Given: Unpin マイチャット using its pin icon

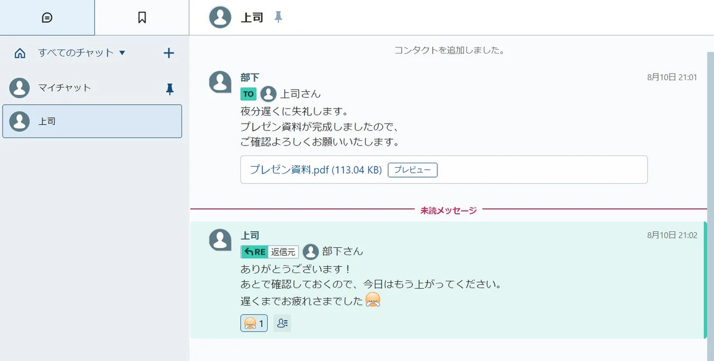Looking at the screenshot, I should [170, 89].
